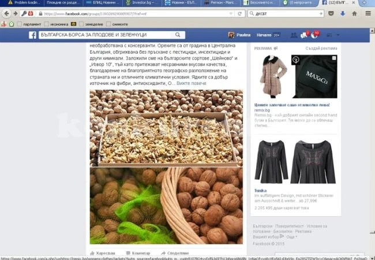Open the Pocket icon in browser toolbar
Viewport: 375px width, 260px height.
331,14
